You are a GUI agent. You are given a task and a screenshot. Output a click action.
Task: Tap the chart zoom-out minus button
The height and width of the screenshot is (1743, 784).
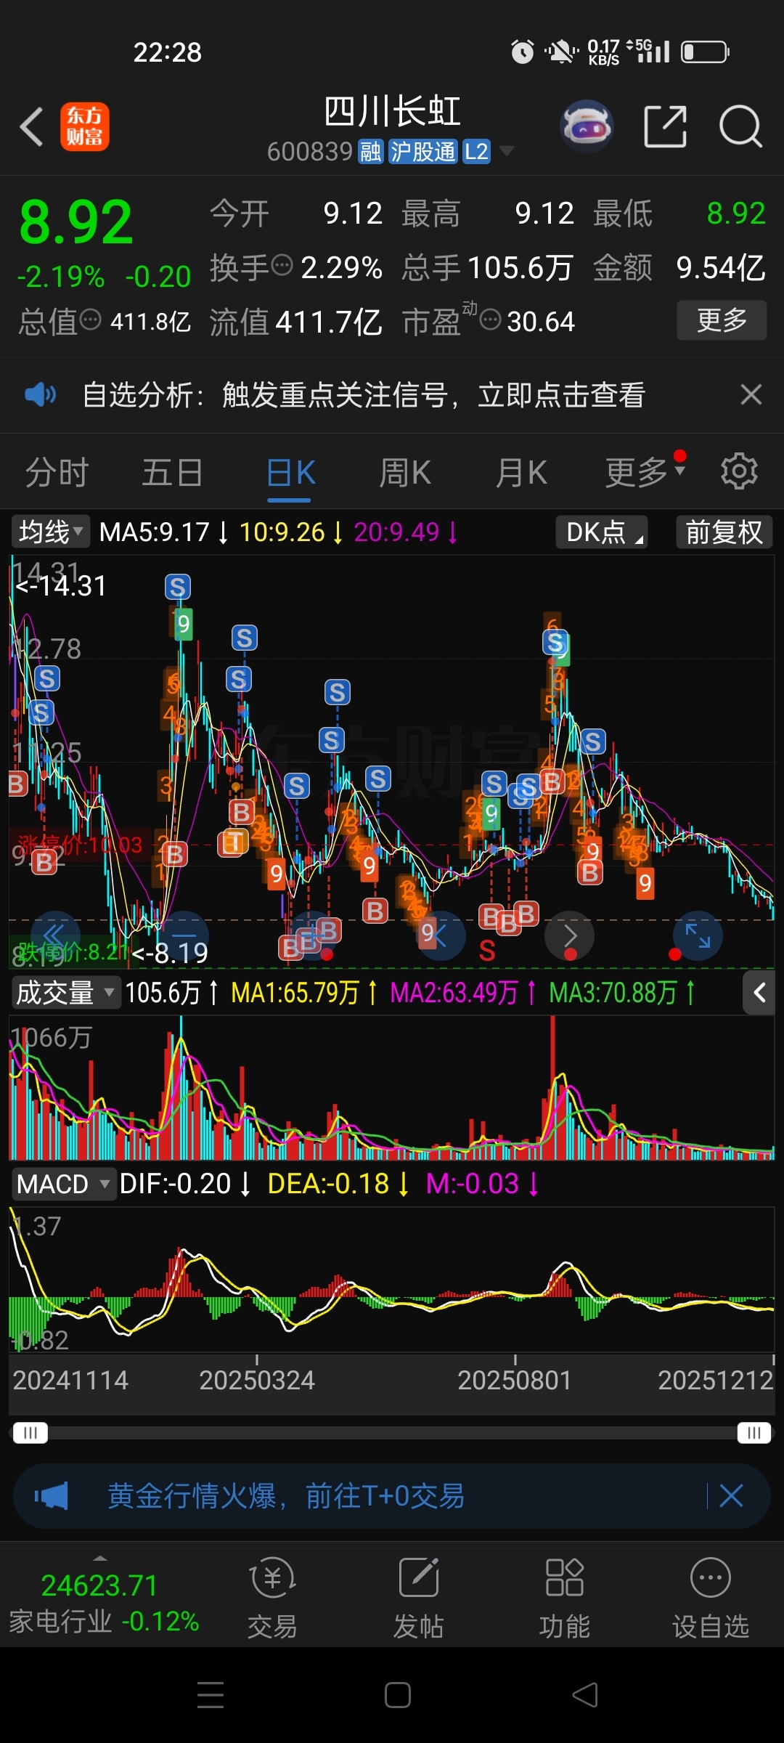pos(184,936)
